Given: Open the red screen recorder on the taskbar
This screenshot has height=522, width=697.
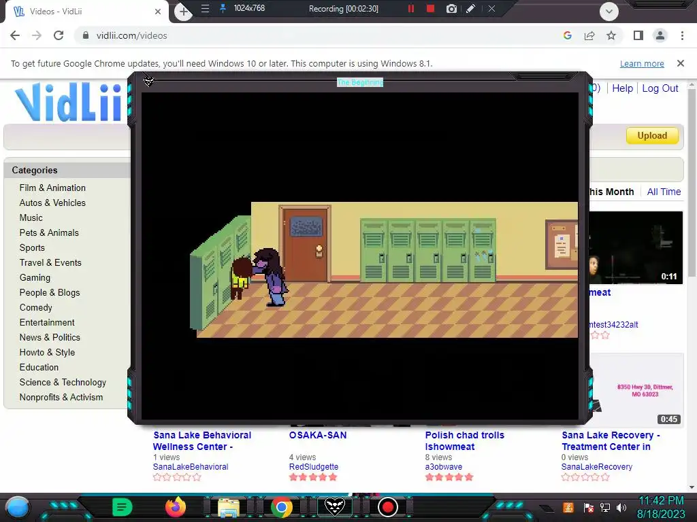Looking at the screenshot, I should (387, 507).
